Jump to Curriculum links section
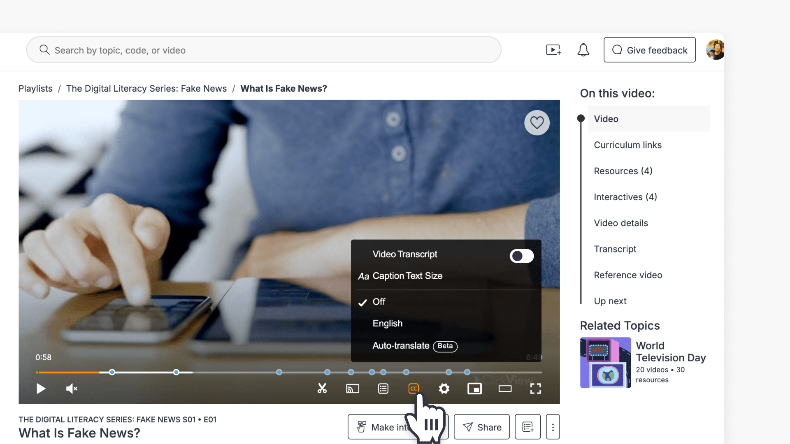The height and width of the screenshot is (444, 790). [627, 145]
